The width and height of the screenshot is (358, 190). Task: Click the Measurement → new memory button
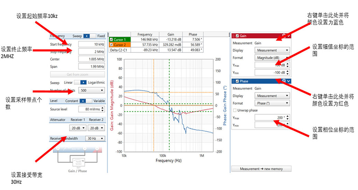tap(261, 169)
